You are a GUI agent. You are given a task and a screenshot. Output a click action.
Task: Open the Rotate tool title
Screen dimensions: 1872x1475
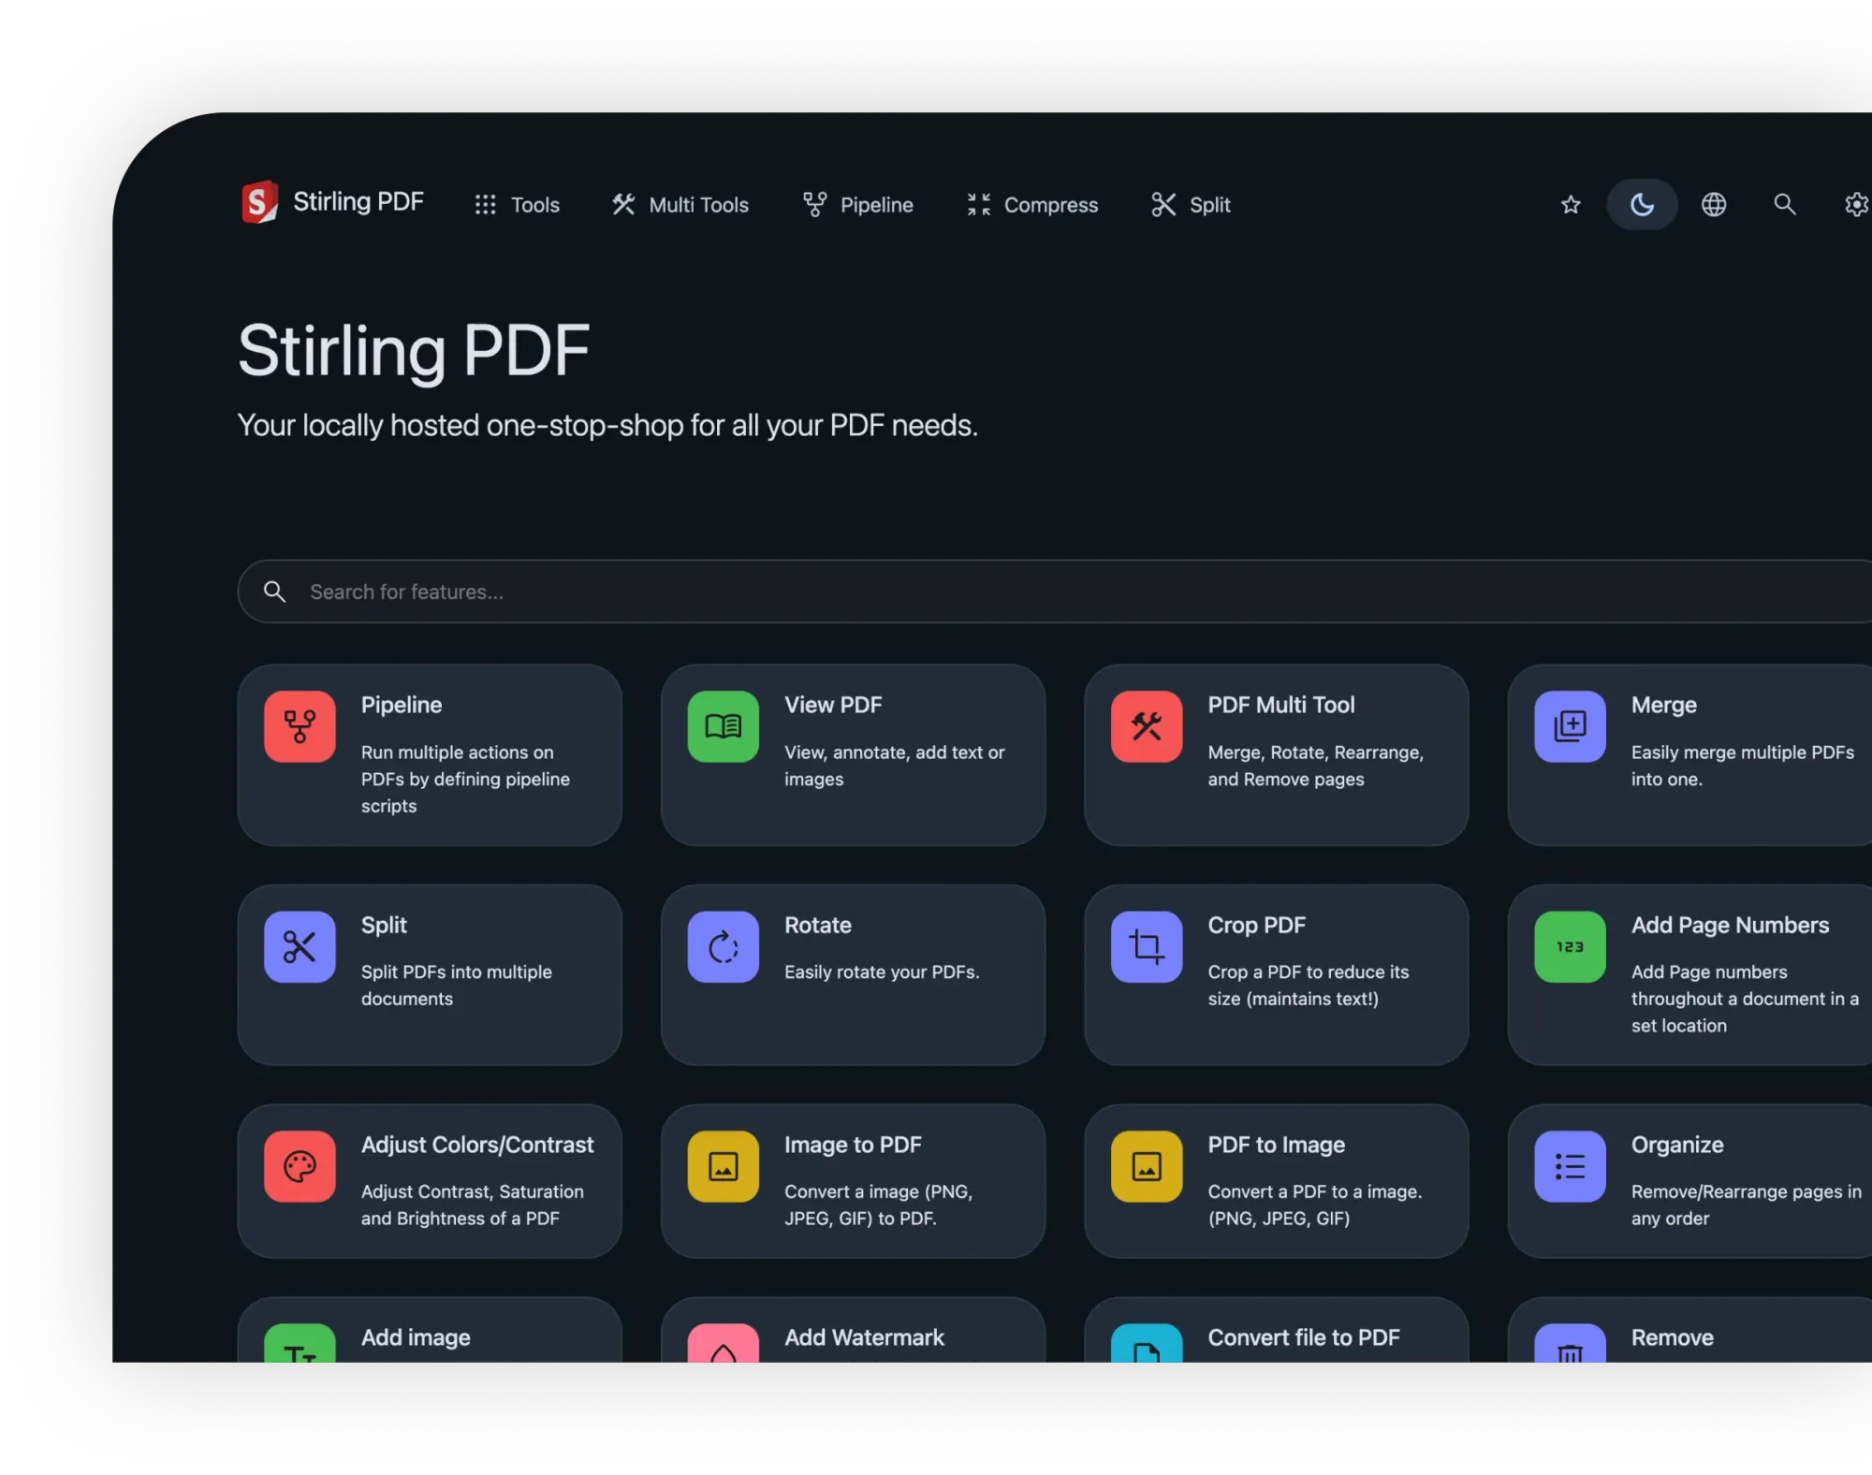coord(818,925)
